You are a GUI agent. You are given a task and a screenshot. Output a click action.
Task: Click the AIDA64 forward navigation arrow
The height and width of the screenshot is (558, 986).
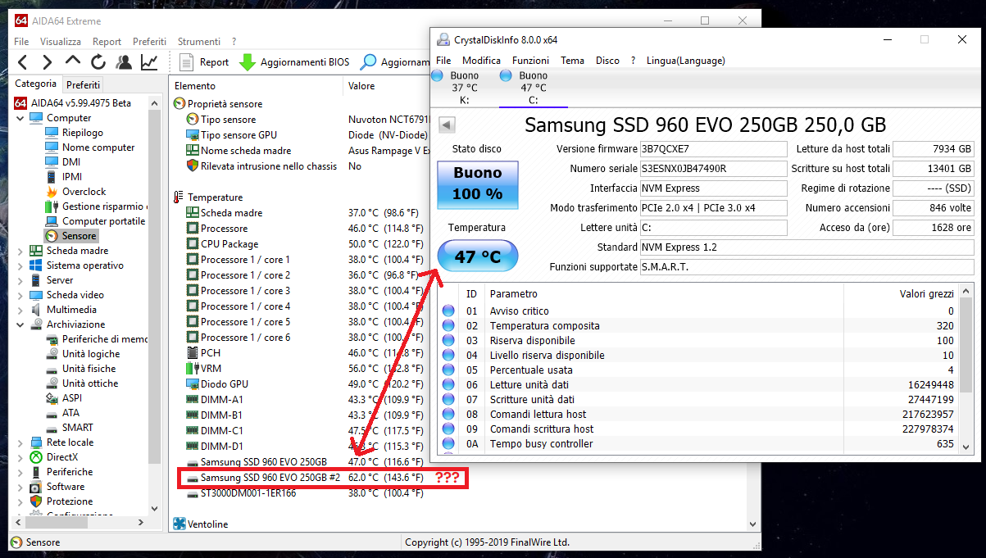48,61
